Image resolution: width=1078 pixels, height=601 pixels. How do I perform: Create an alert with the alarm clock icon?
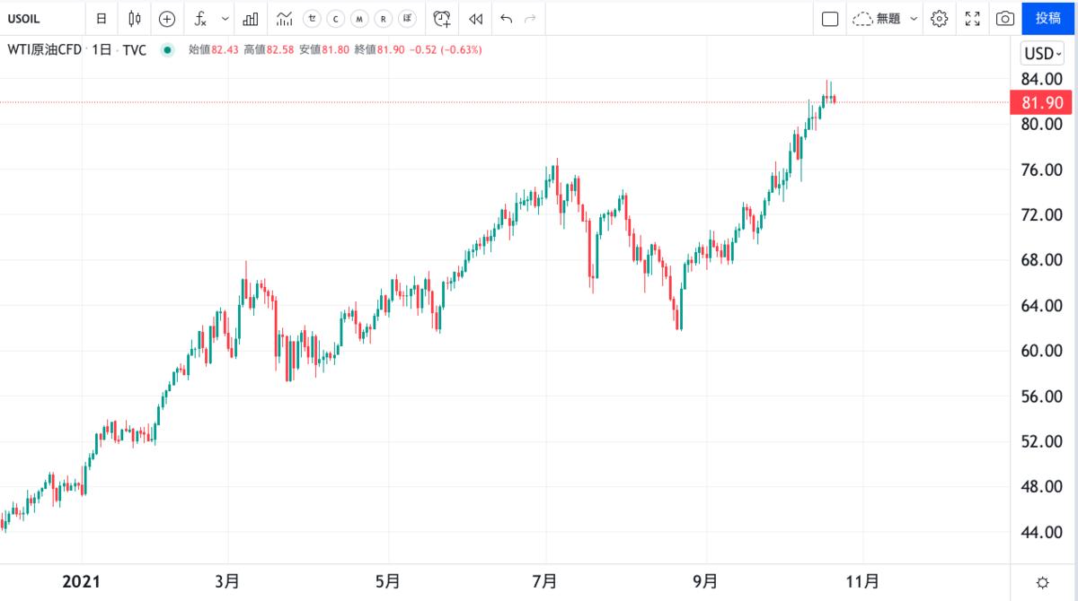click(441, 18)
